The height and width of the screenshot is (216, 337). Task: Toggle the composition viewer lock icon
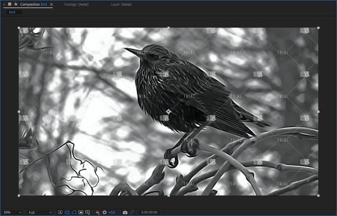point(16,4)
